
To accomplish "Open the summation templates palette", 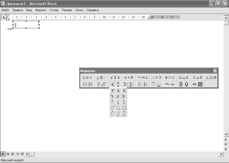I will coord(129,84).
